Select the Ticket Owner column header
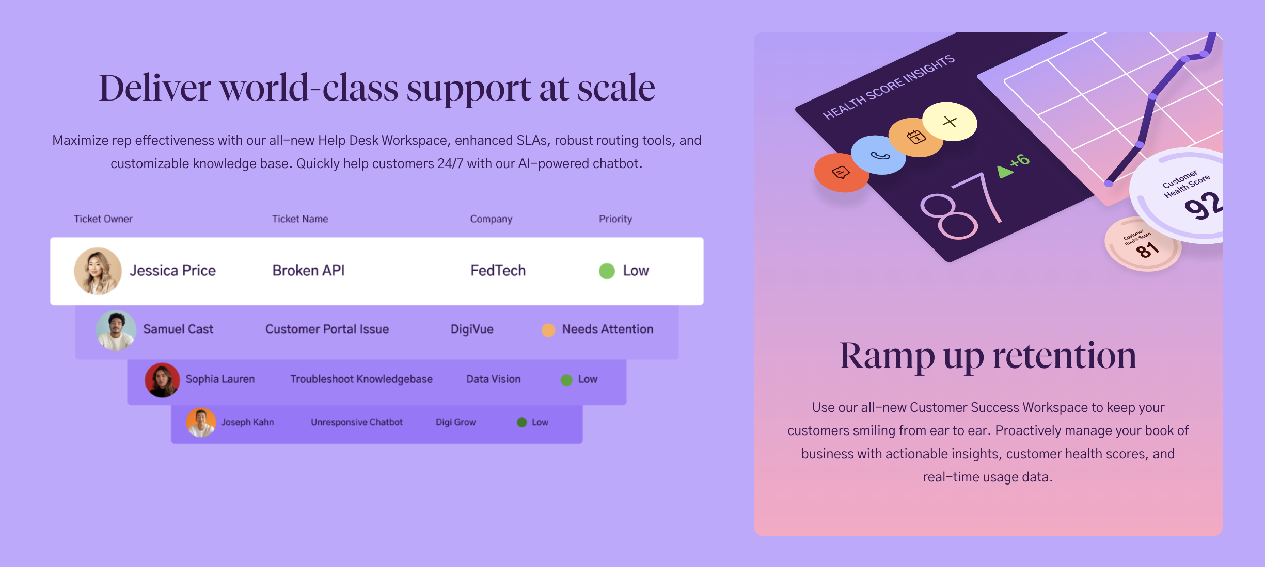Viewport: 1265px width, 567px height. (103, 219)
